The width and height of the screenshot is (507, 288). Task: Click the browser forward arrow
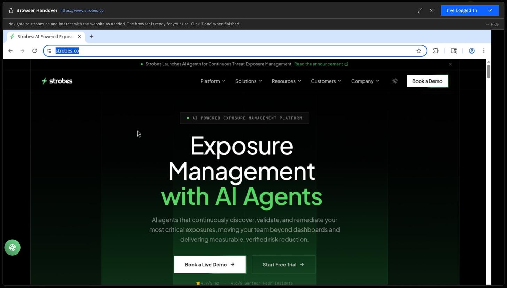point(22,51)
